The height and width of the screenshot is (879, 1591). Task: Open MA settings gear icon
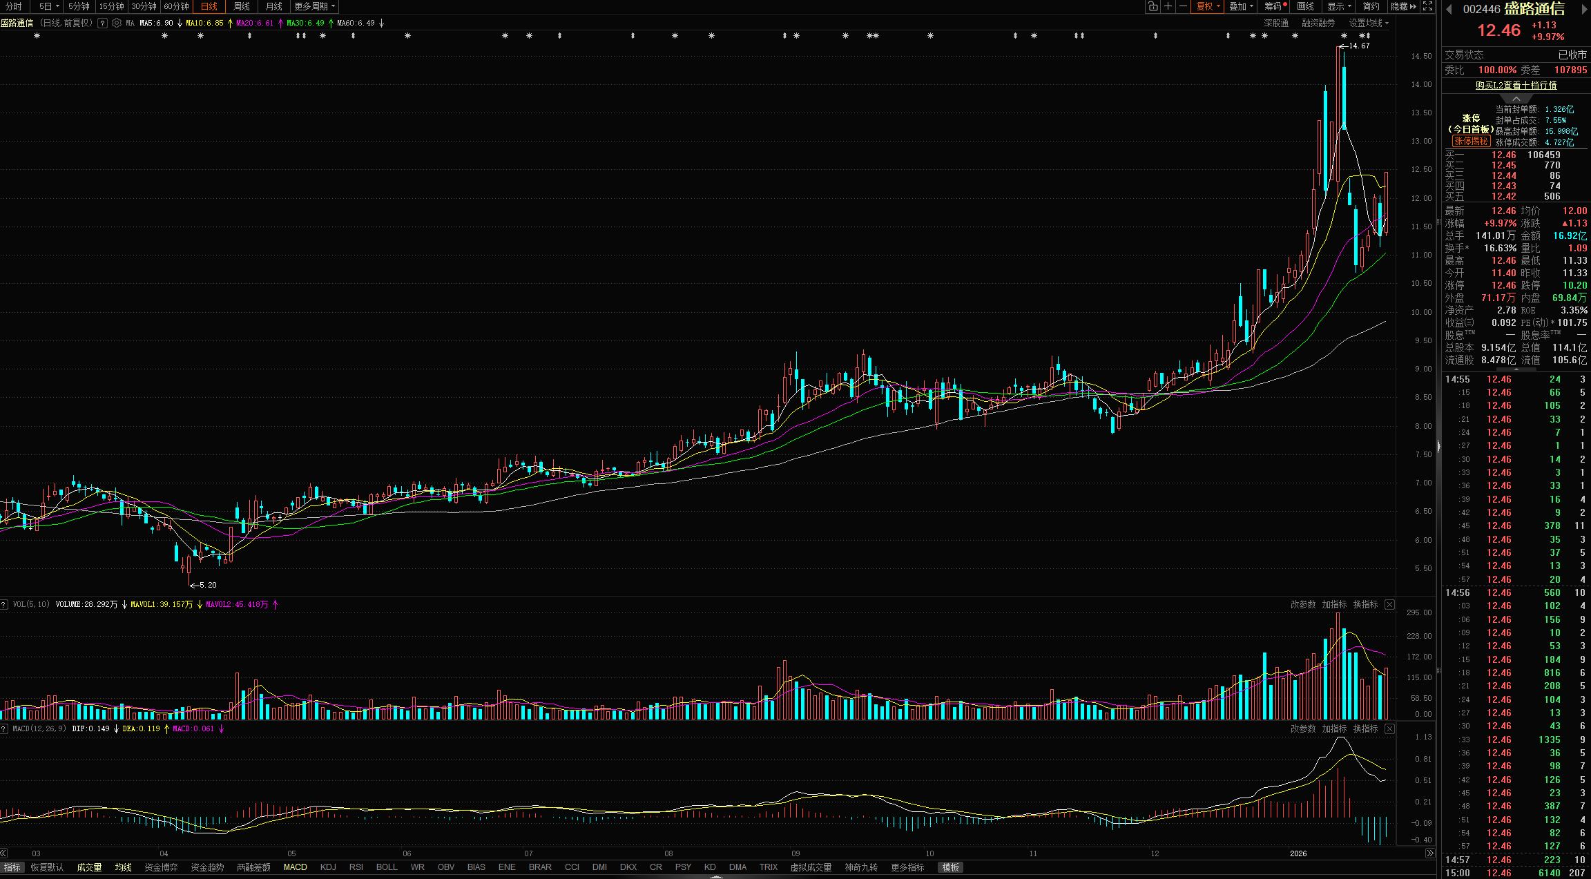tap(117, 23)
